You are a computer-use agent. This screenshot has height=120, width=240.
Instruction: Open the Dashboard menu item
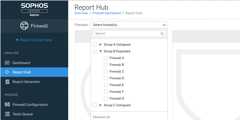tap(34, 63)
